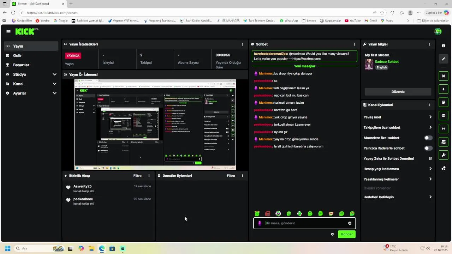Toggle the moderation actions document widget icon
This screenshot has width=452, height=254.
(x=444, y=102)
